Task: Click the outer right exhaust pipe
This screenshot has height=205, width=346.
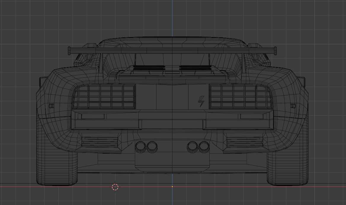Action: pos(204,147)
